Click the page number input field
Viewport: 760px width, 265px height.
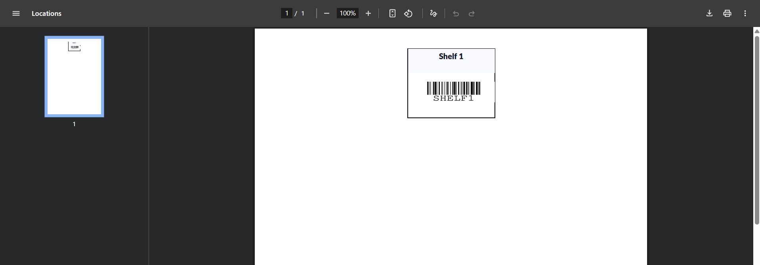coord(286,13)
